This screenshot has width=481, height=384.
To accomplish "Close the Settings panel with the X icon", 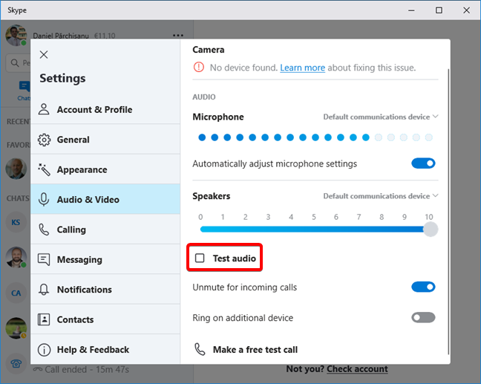I will click(44, 55).
